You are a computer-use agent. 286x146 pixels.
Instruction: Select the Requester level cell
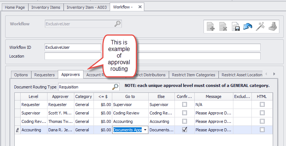pos(34,105)
